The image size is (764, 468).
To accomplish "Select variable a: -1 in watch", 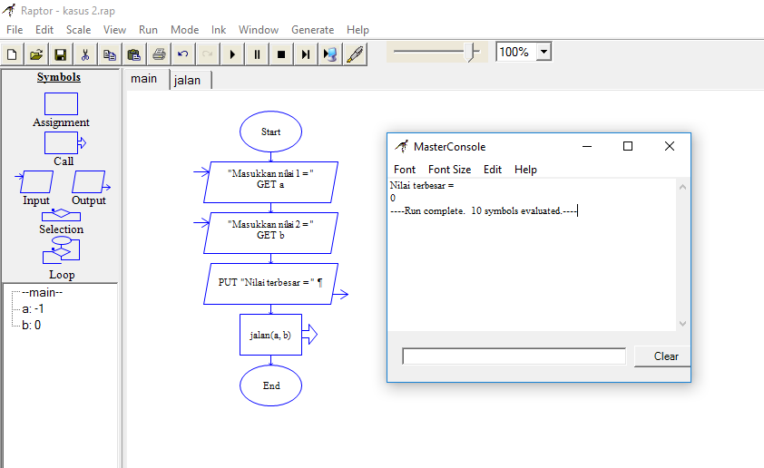I will click(x=33, y=308).
